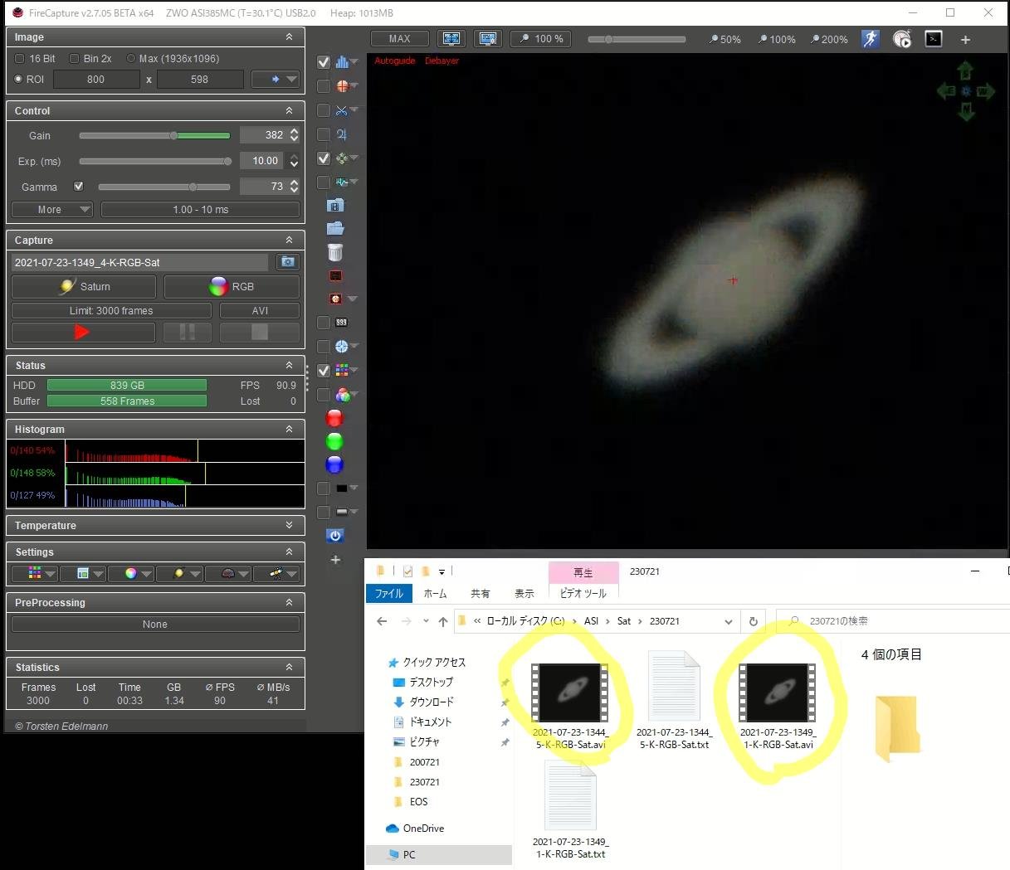Screen dimensions: 1010x870
Task: Click the red record capture button
Action: pos(82,333)
